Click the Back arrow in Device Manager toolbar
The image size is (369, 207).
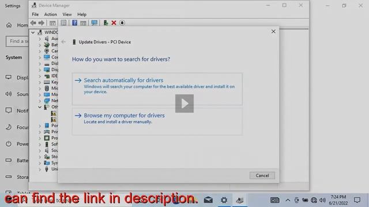(33, 23)
